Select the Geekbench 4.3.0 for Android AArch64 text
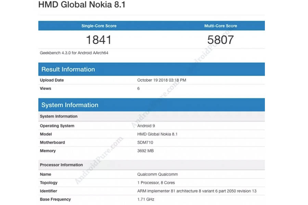308x205 pixels. tap(74, 53)
